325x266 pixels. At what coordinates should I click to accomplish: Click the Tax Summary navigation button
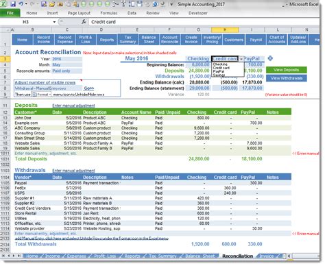click(128, 39)
